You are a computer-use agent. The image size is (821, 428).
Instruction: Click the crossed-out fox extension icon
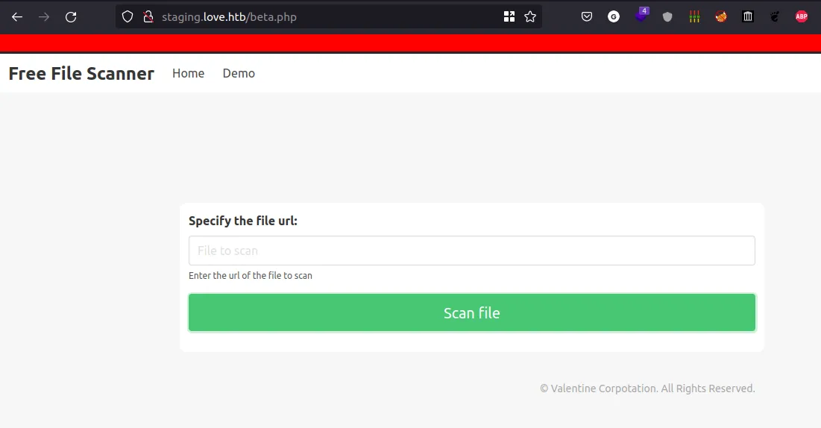(721, 16)
